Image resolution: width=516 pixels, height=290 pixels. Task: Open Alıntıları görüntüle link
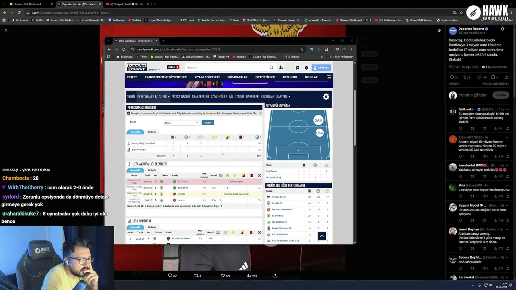495,84
